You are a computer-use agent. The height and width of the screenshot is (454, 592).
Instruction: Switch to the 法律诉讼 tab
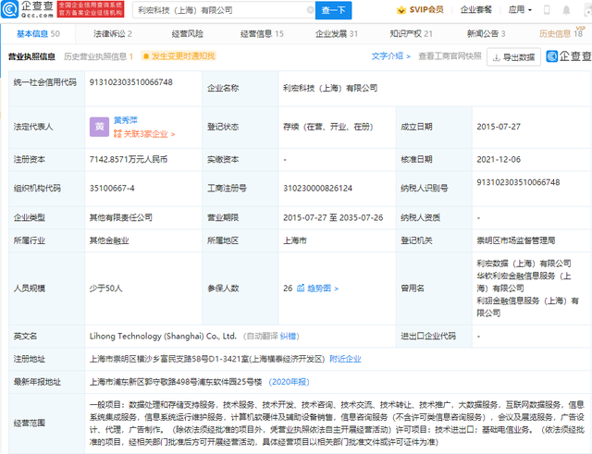[113, 34]
